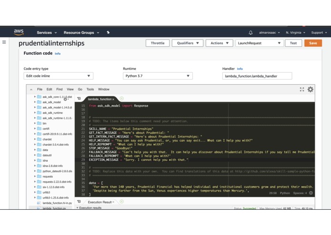Open the Tools menu
Image resolution: width=331 pixels, height=235 pixels.
coord(90,89)
